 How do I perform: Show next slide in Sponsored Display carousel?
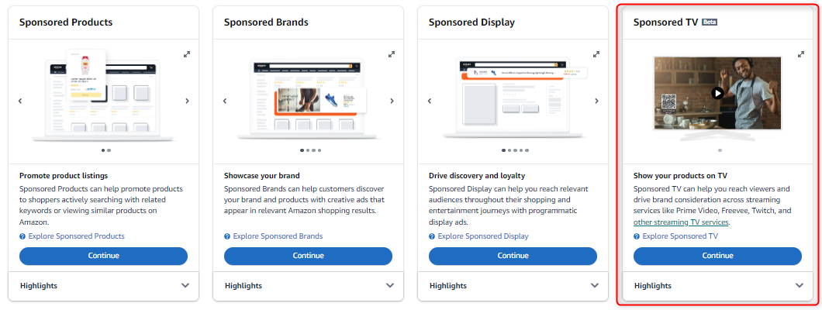coord(596,101)
